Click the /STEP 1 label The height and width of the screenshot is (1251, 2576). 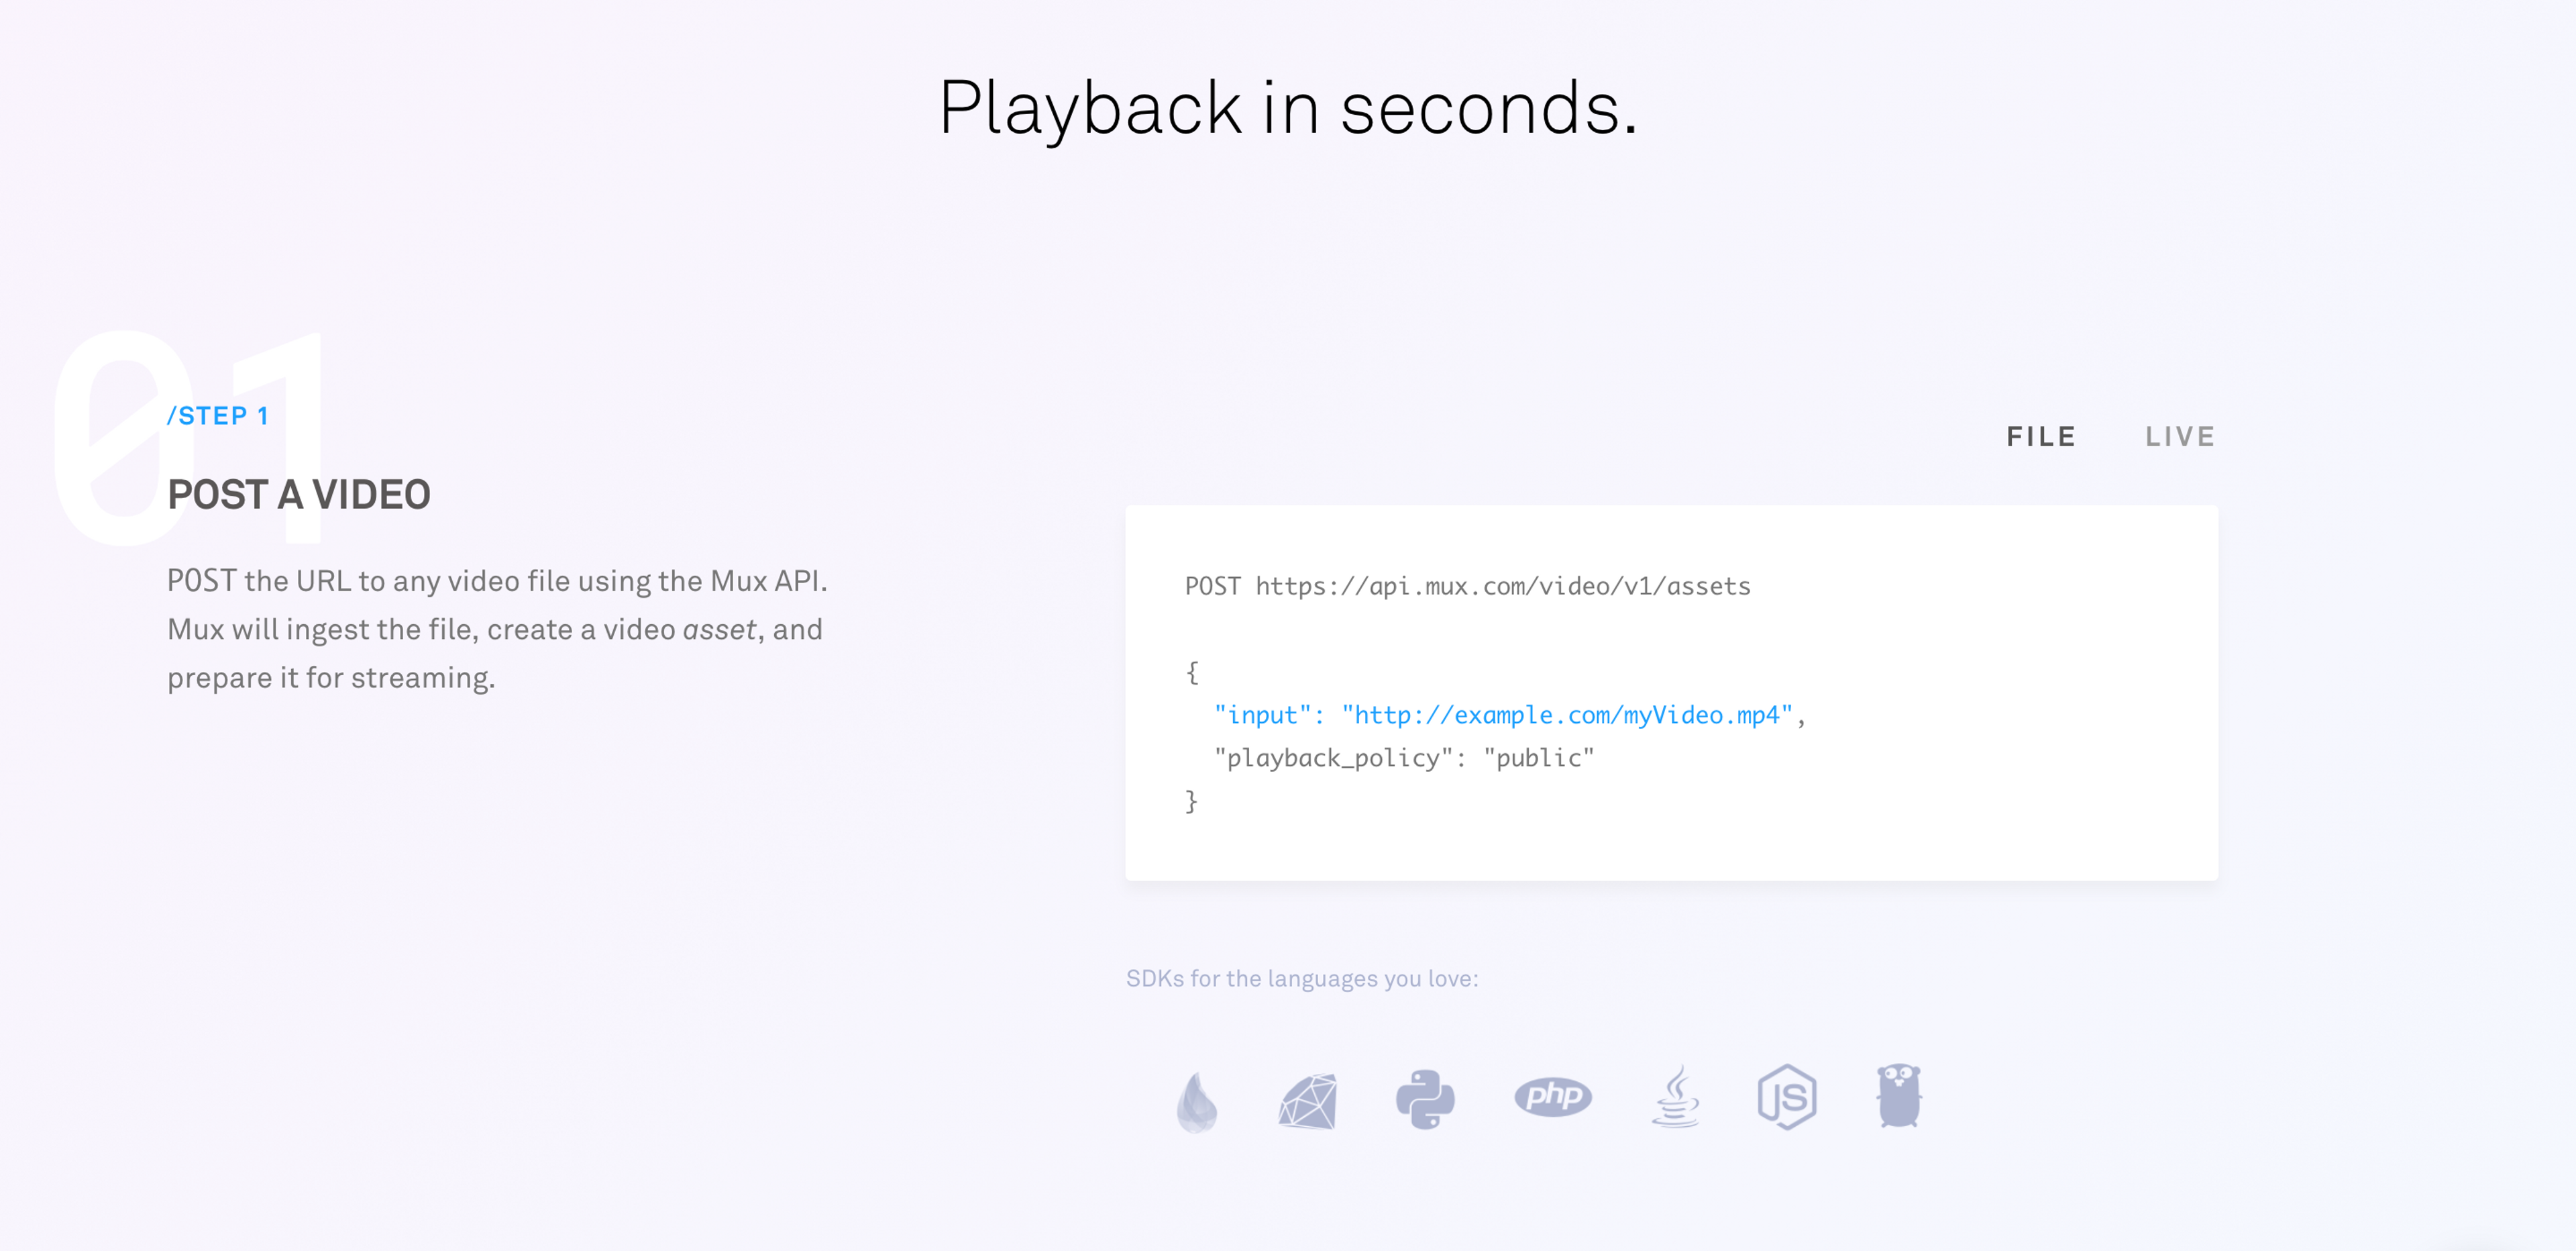coord(218,416)
